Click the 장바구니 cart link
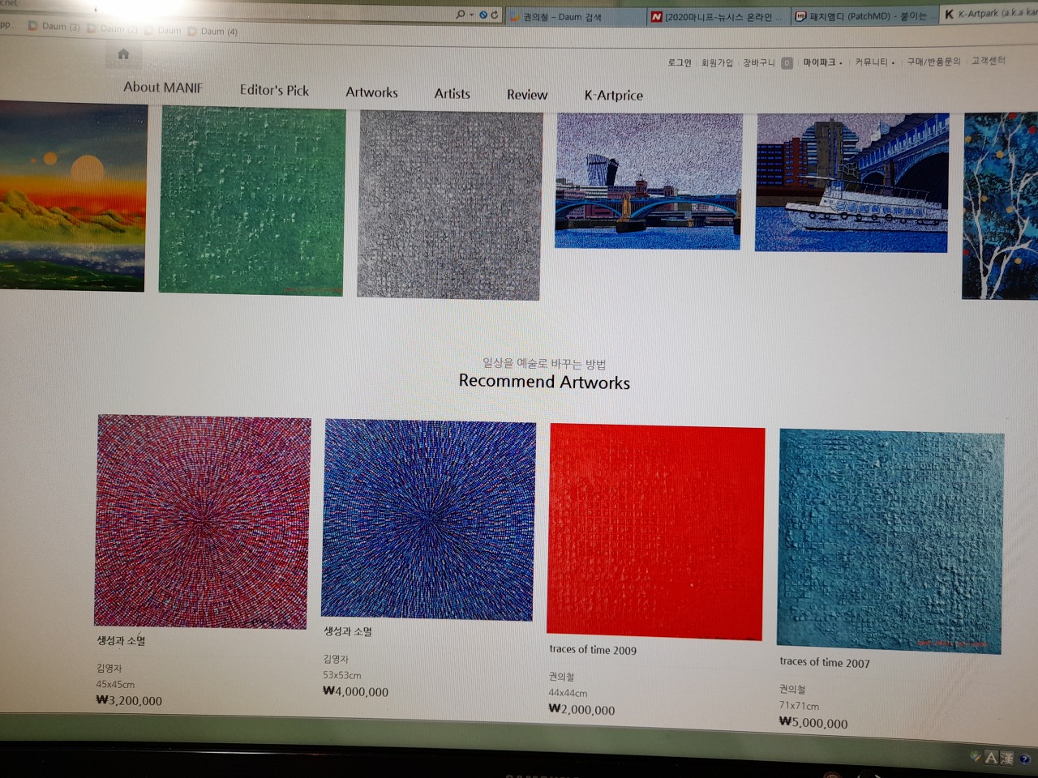 click(x=759, y=62)
